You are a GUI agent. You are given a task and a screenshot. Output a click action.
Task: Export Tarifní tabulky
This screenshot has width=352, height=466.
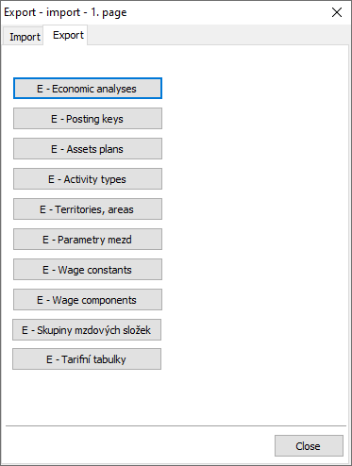(87, 359)
